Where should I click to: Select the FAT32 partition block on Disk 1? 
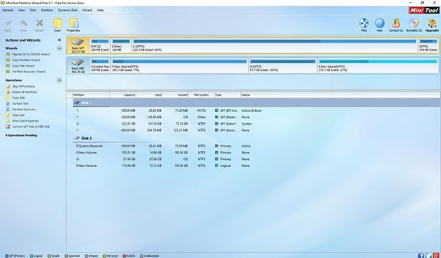coord(100,45)
